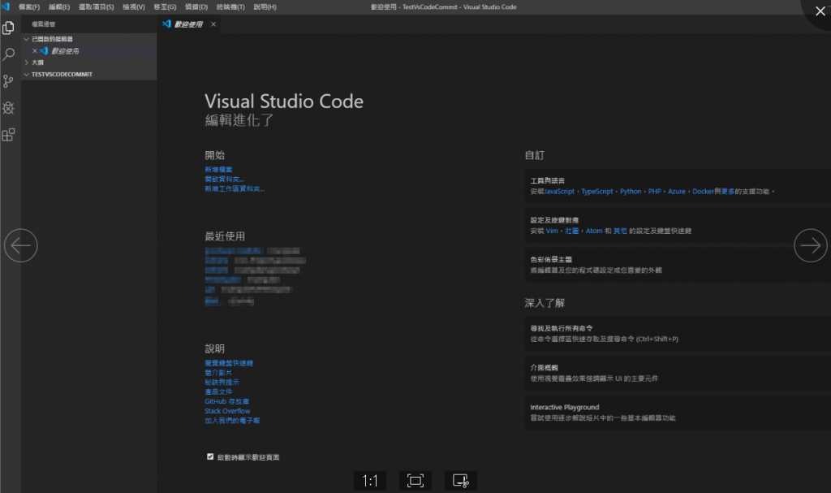This screenshot has width=831, height=493.
Task: Click the 新增工作區資料夾... link
Action: point(235,189)
